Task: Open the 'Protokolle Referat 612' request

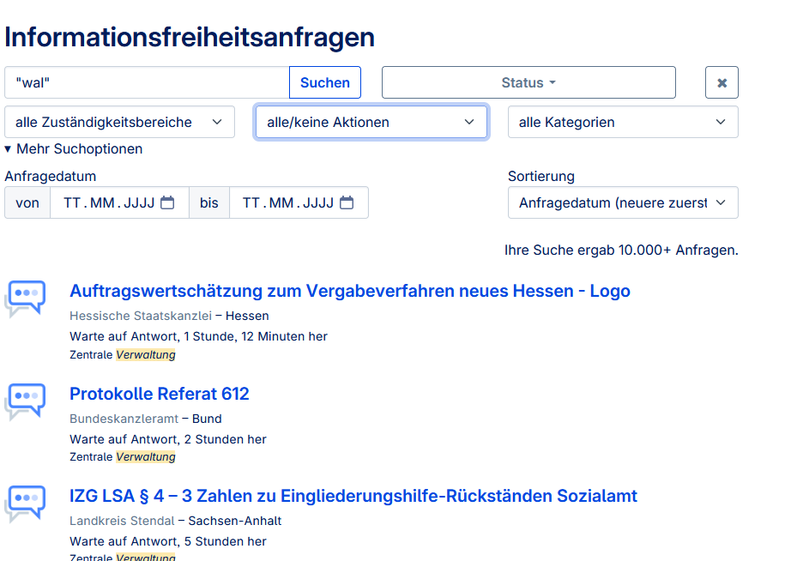Action: [160, 395]
